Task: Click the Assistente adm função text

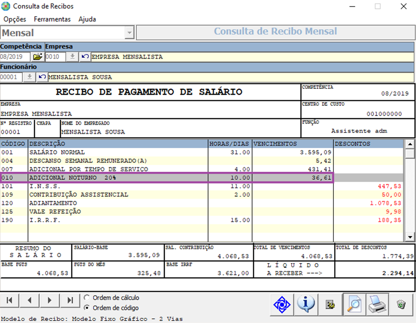Action: point(359,131)
